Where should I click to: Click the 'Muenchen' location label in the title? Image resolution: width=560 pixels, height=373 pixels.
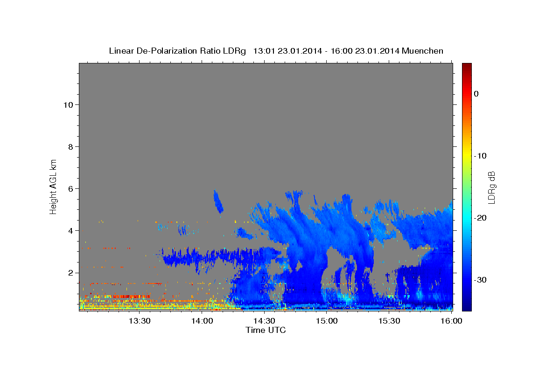tap(422, 51)
